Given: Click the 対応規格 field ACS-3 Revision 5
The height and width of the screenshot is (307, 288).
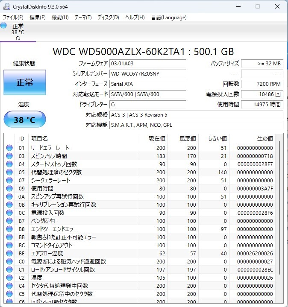Looking at the screenshot, I should [x=196, y=115].
